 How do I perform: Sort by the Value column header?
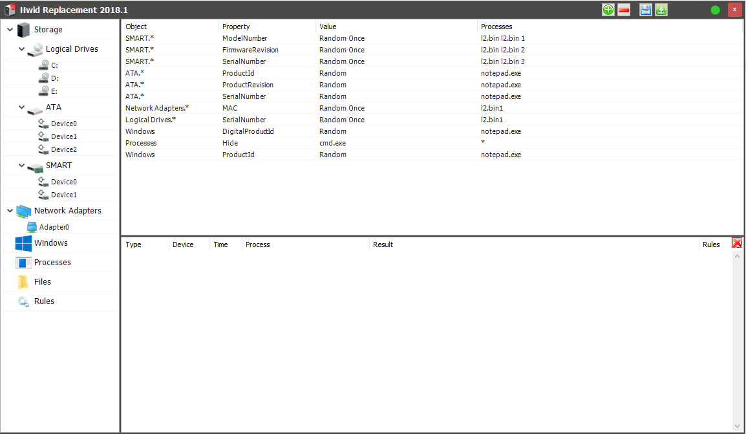pyautogui.click(x=328, y=27)
